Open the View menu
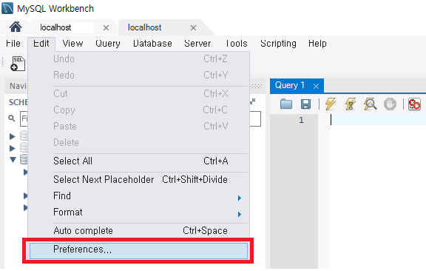Image resolution: width=426 pixels, height=271 pixels. click(x=72, y=43)
